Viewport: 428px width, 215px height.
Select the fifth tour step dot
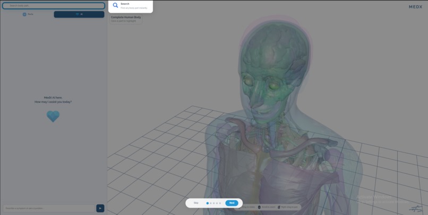coord(220,203)
